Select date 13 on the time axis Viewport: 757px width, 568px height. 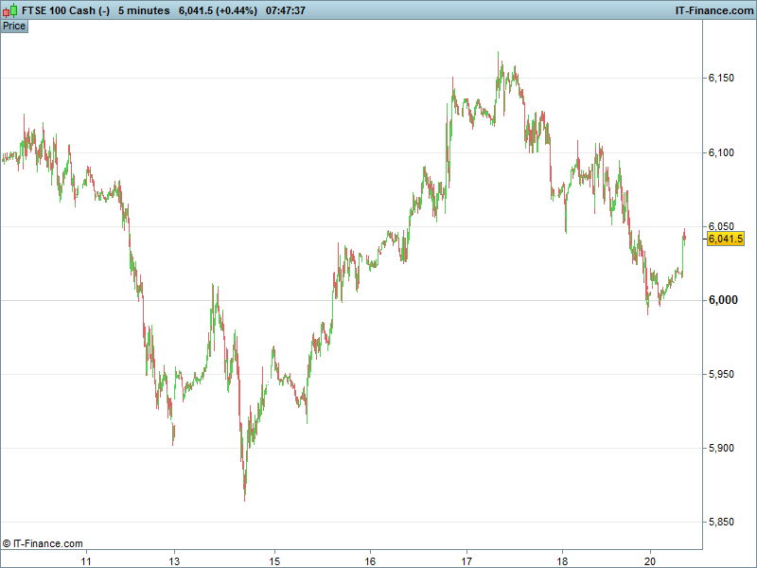pos(174,559)
